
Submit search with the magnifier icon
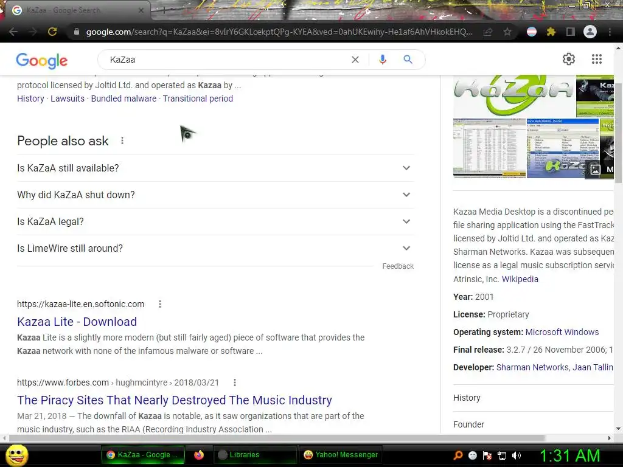[x=408, y=60]
